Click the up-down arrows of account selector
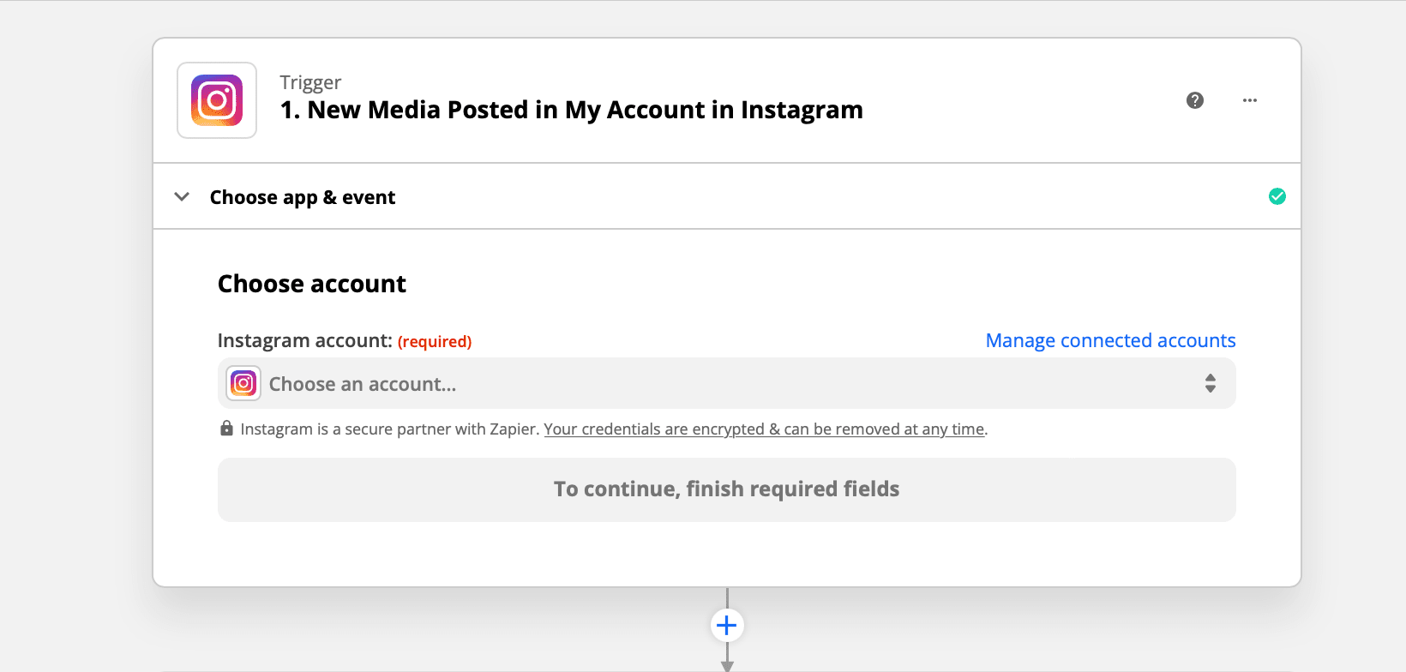 [1211, 383]
